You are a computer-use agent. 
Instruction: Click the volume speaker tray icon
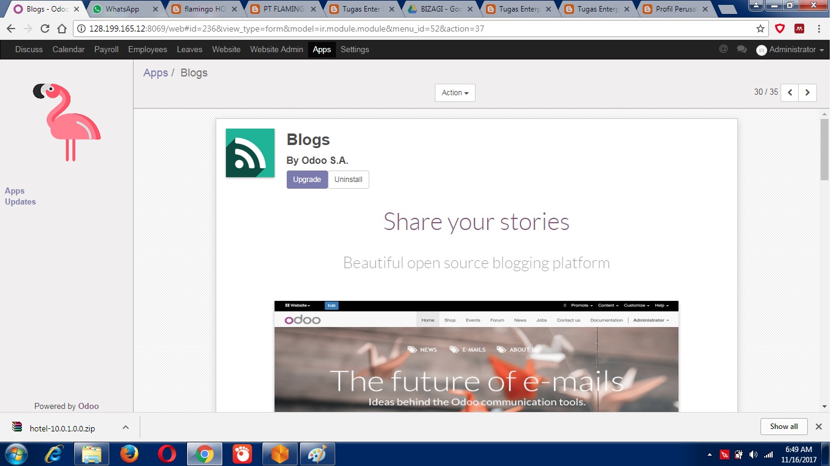click(x=754, y=454)
